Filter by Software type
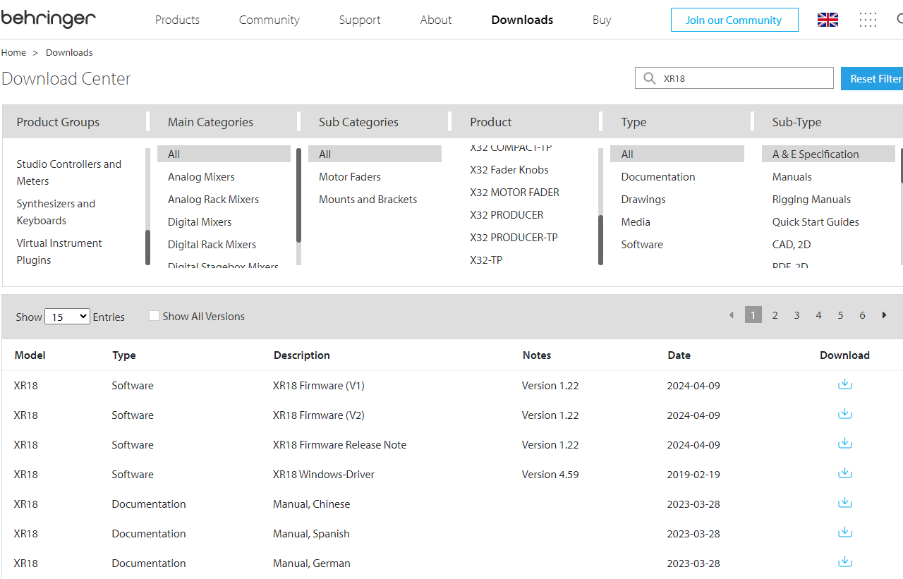 click(x=642, y=245)
